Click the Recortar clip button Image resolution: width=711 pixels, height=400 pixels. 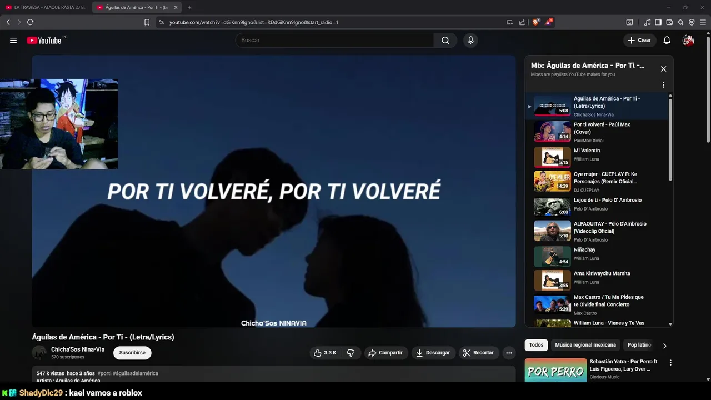[479, 353]
